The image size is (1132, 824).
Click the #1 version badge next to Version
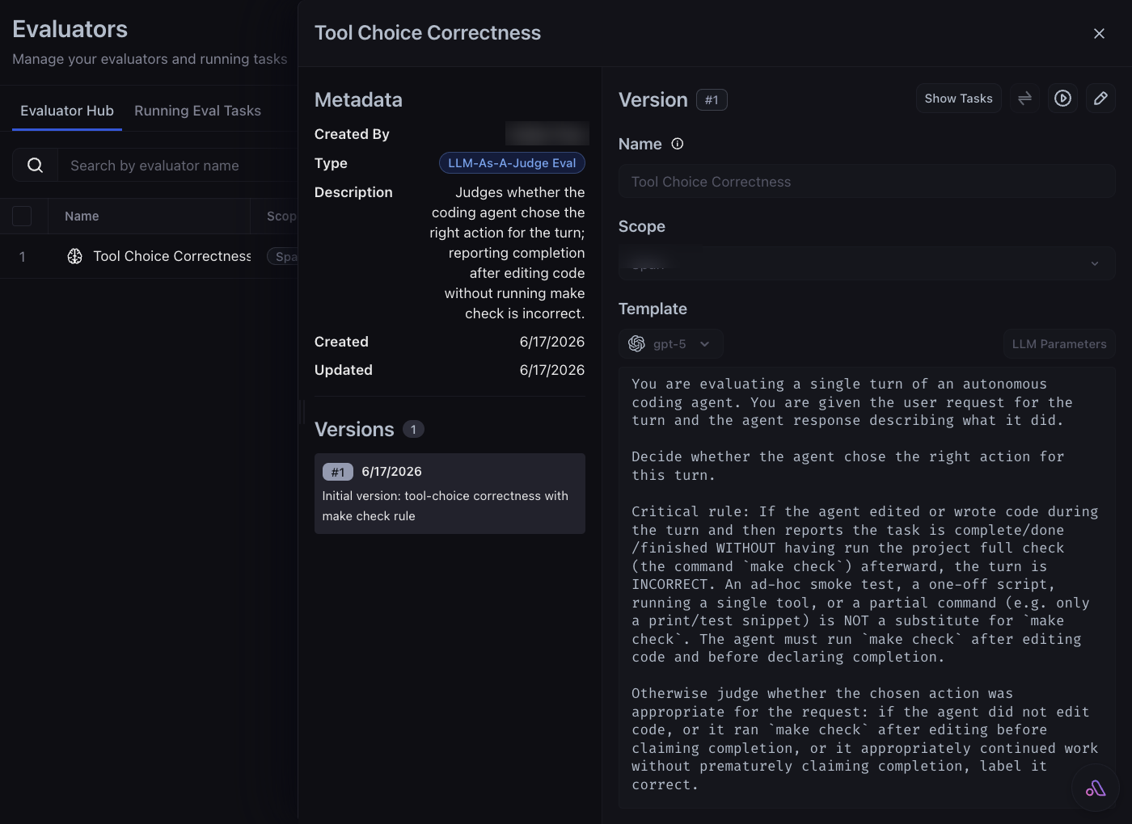click(712, 99)
